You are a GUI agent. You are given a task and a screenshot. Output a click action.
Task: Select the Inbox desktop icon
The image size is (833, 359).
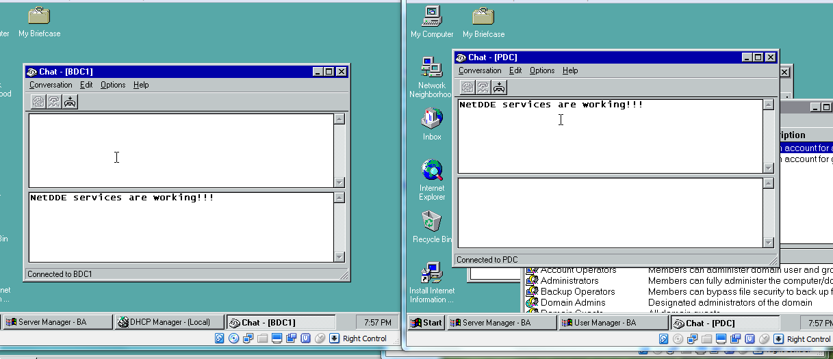[432, 124]
